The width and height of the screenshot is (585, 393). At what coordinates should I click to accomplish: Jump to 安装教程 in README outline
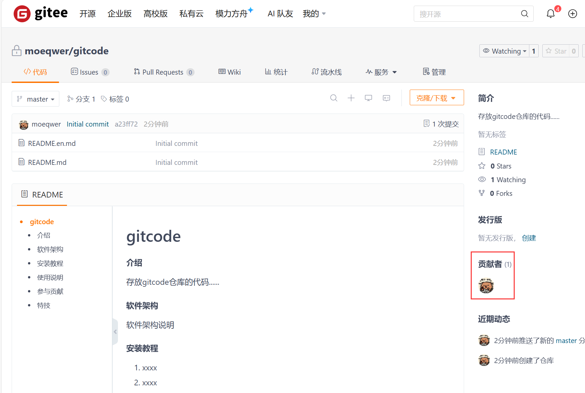tap(50, 263)
